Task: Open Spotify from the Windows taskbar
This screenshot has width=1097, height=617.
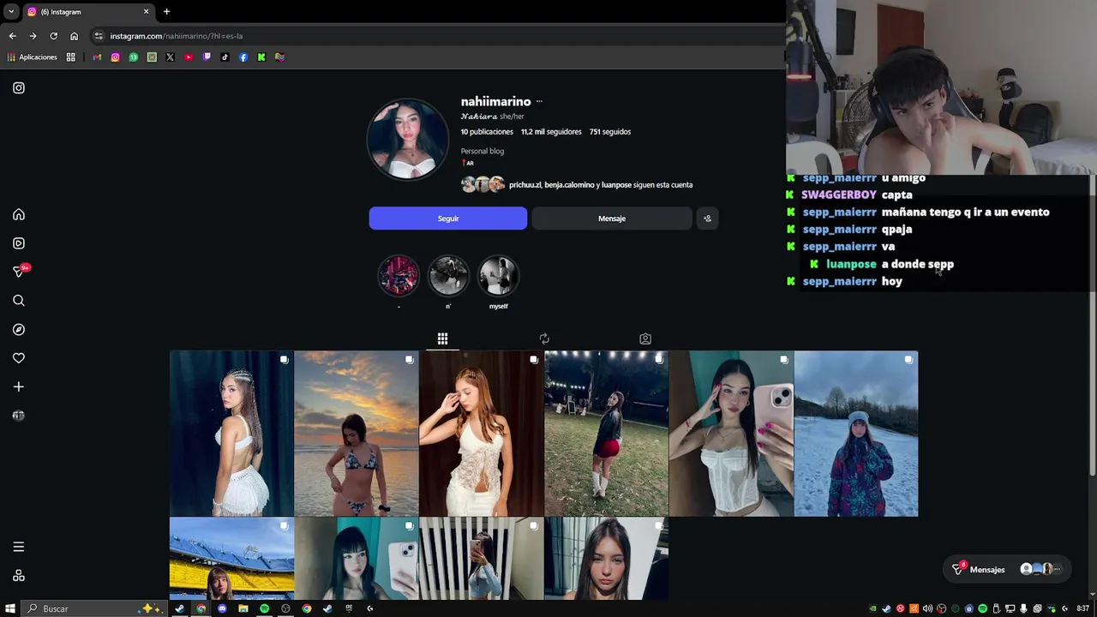Action: 264,608
